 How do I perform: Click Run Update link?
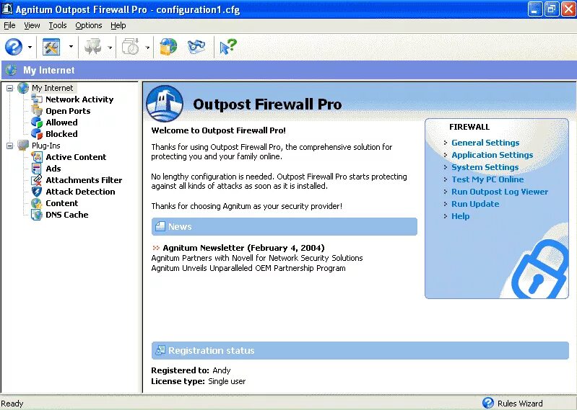coord(475,204)
